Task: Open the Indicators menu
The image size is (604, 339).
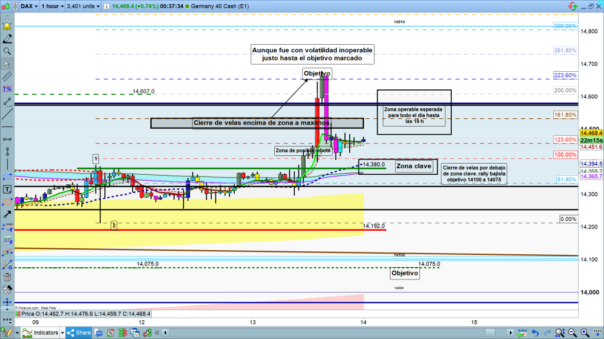Action: click(x=41, y=333)
